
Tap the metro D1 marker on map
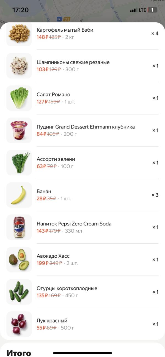pos(66,19)
